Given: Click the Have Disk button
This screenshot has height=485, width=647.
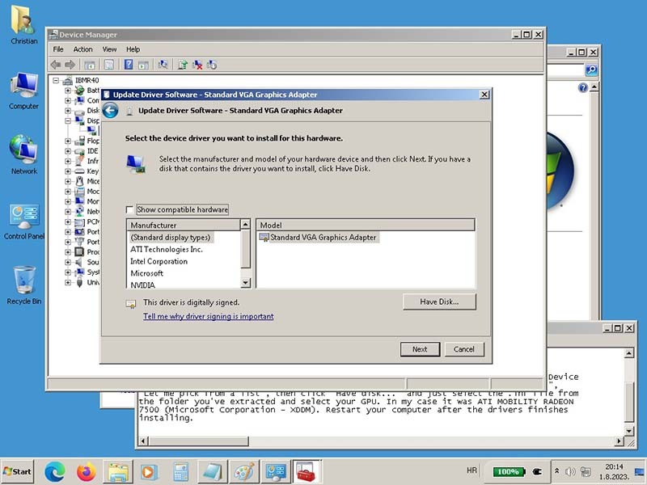Looking at the screenshot, I should click(x=439, y=302).
